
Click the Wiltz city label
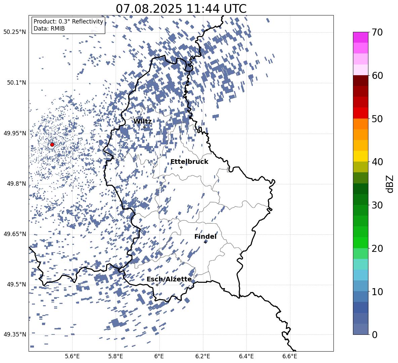click(143, 122)
